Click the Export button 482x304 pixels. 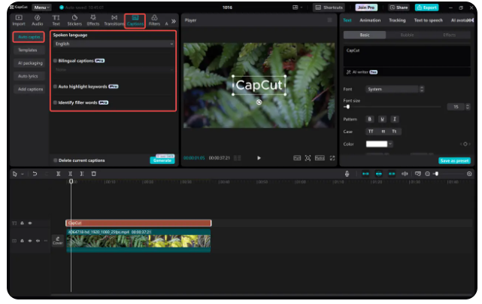click(x=426, y=7)
